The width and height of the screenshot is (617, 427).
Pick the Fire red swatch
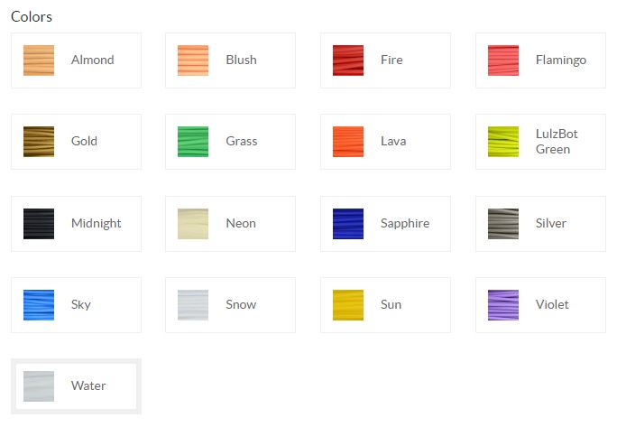[x=348, y=60]
